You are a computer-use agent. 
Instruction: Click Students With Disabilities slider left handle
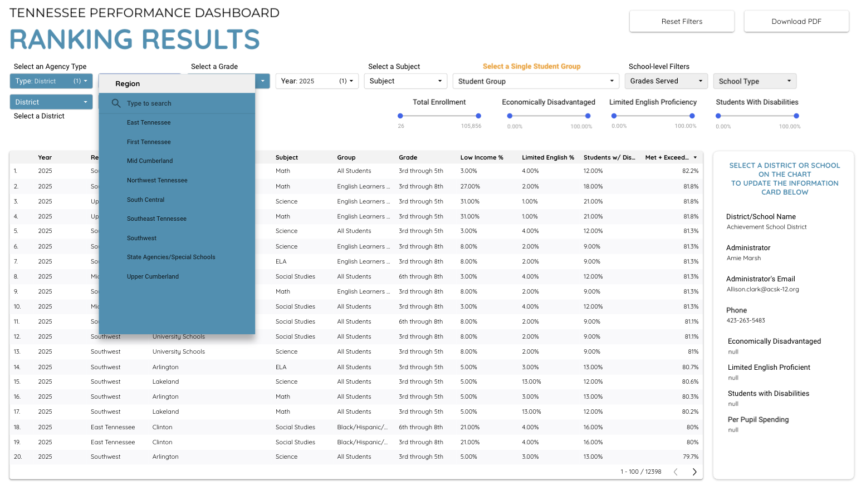click(x=718, y=116)
